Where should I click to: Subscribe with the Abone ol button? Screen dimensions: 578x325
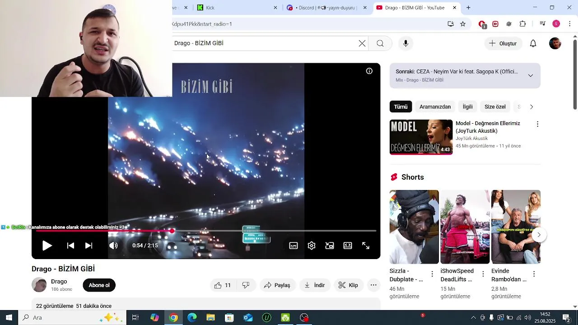(99, 285)
